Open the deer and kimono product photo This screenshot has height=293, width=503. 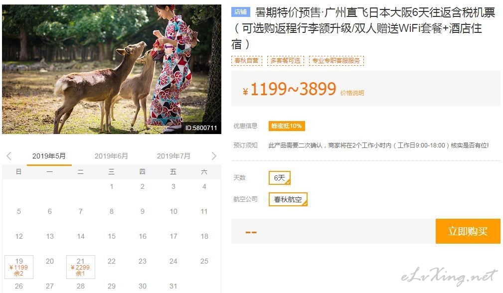click(x=112, y=69)
